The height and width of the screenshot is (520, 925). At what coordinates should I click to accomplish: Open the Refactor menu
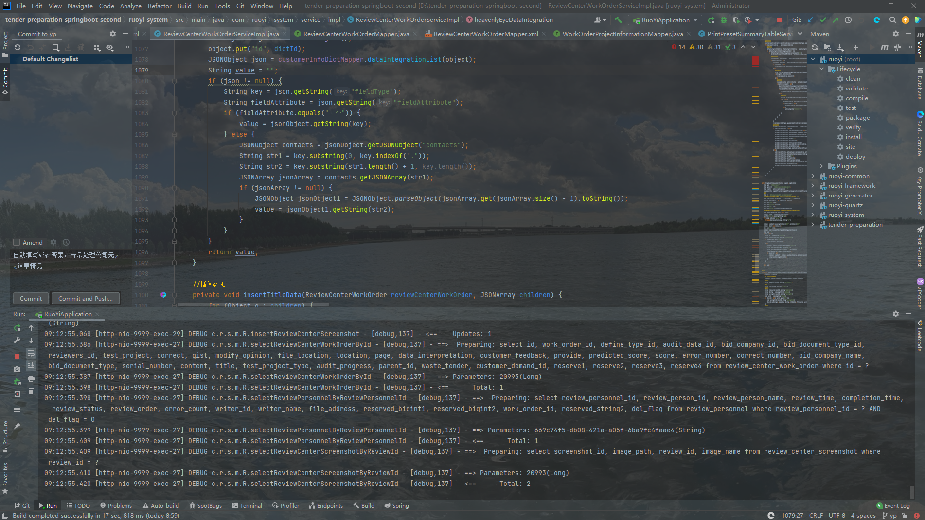point(160,6)
